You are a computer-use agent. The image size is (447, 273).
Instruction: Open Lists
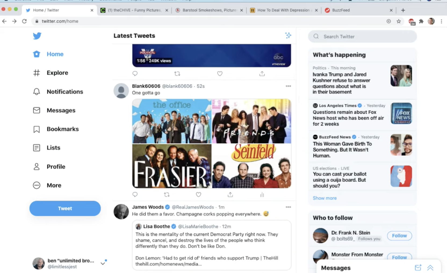(46, 148)
